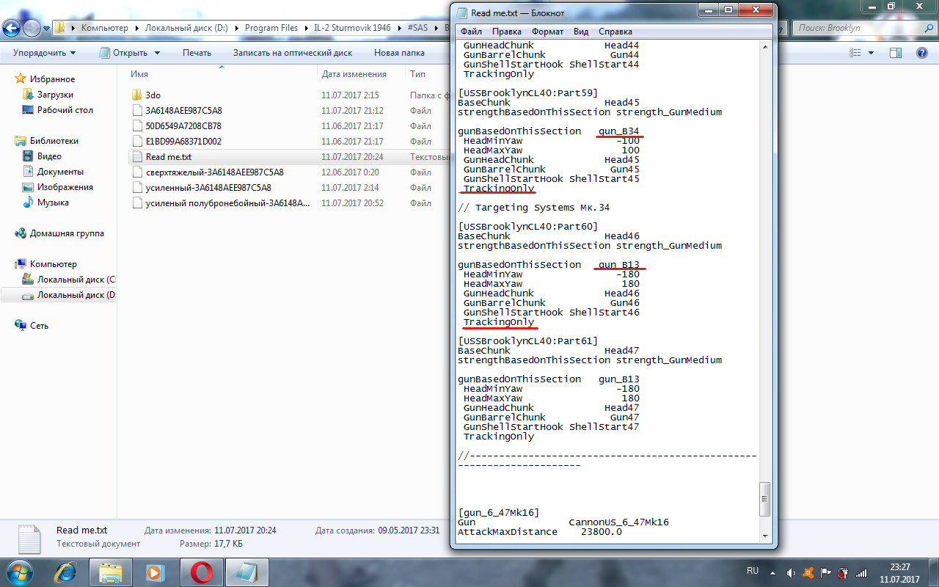Click the Explorer forward navigation arrow
Screen dimensions: 939x587
click(32, 29)
